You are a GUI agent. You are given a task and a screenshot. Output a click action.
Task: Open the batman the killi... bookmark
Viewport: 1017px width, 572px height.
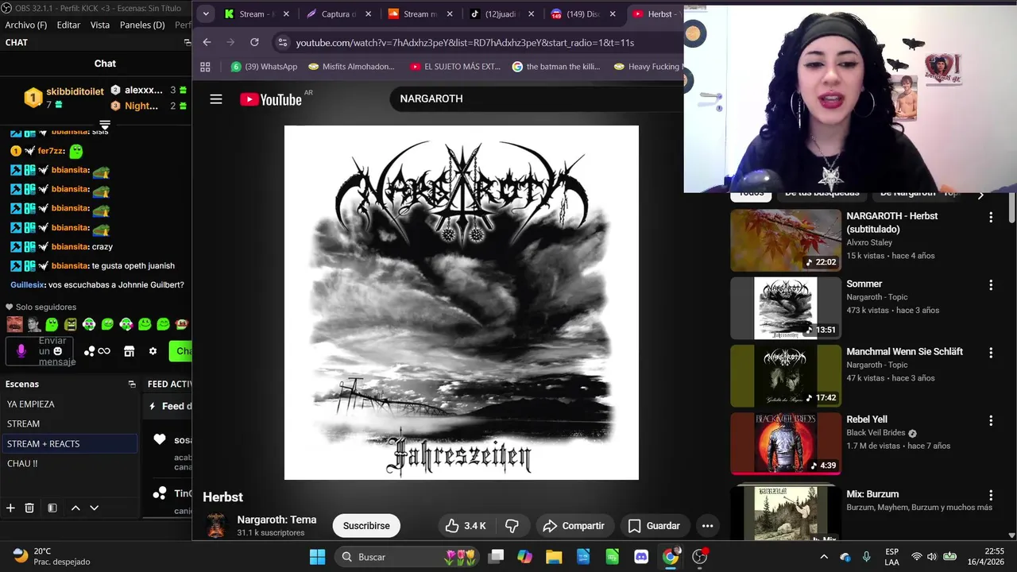coord(556,67)
